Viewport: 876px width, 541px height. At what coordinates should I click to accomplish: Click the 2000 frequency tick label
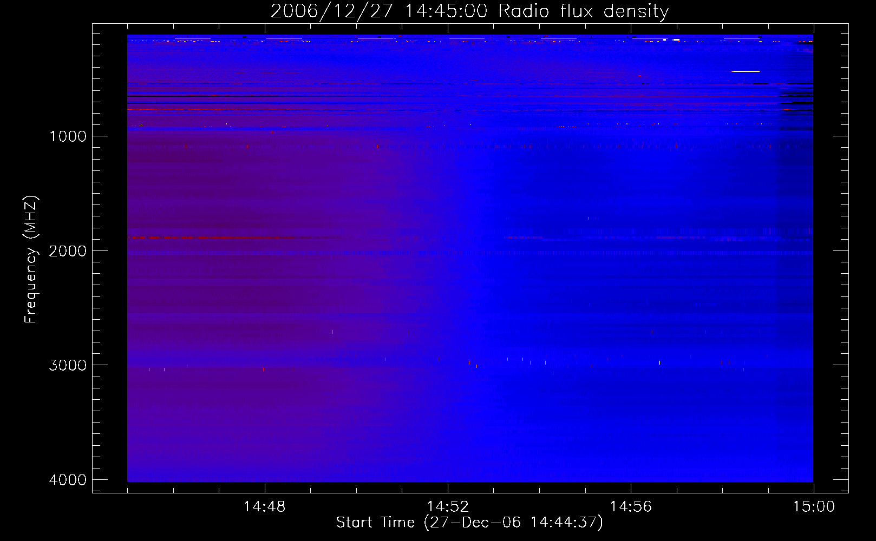(68, 251)
